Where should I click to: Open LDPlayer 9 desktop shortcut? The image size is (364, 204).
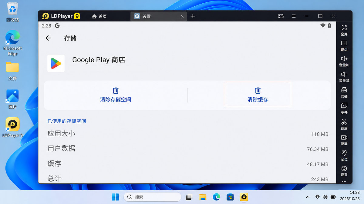(x=12, y=128)
